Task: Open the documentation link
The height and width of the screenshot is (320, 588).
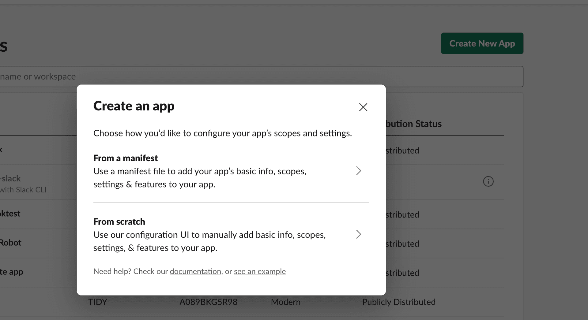Action: pos(195,271)
